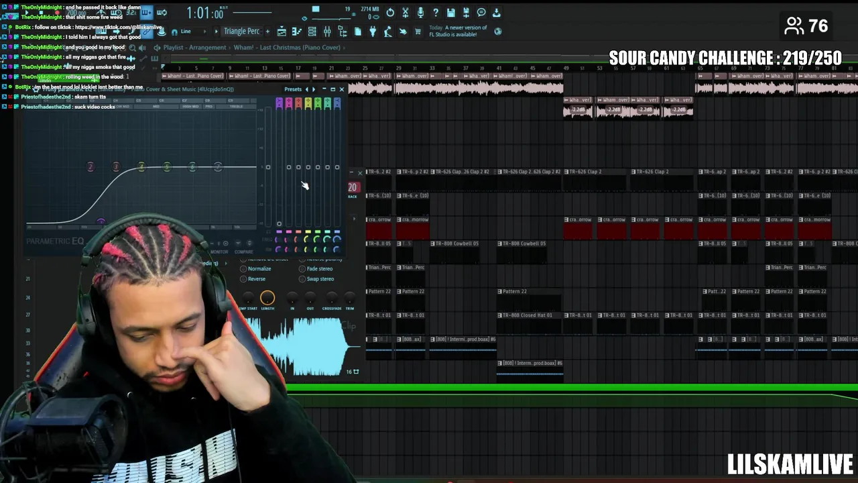Click the microphone stand tempo tapper icon
858x483 pixels.
click(x=388, y=31)
